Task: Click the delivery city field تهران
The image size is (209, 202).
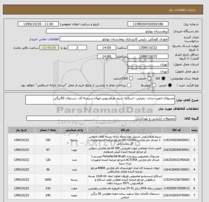Action: click(148, 71)
